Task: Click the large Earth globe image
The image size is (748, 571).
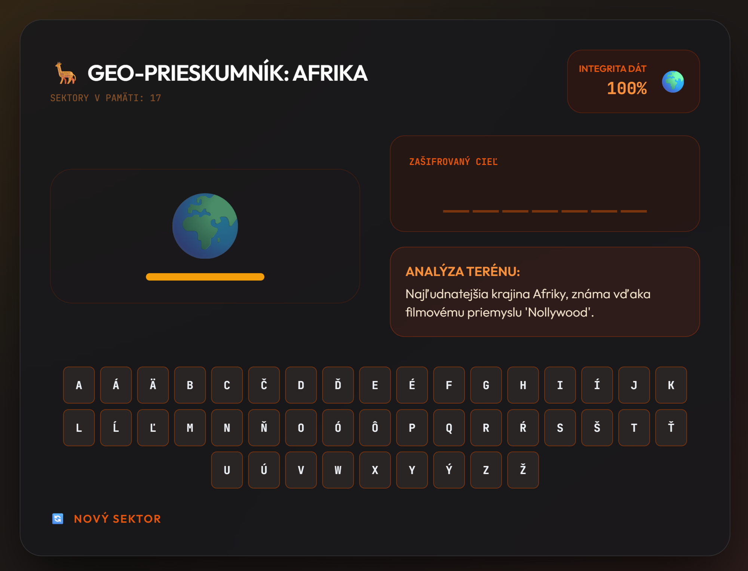Action: tap(205, 226)
